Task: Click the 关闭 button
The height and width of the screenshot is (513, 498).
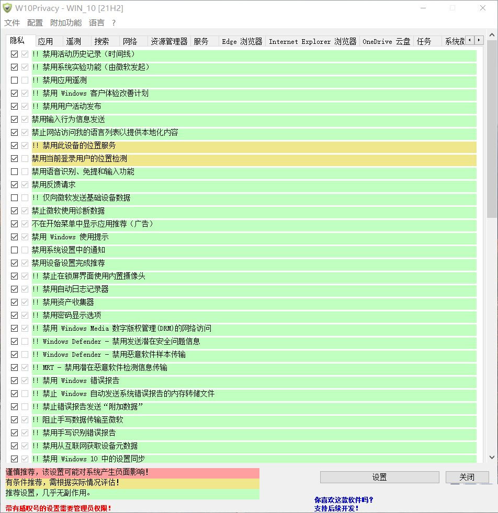Action: point(467,477)
